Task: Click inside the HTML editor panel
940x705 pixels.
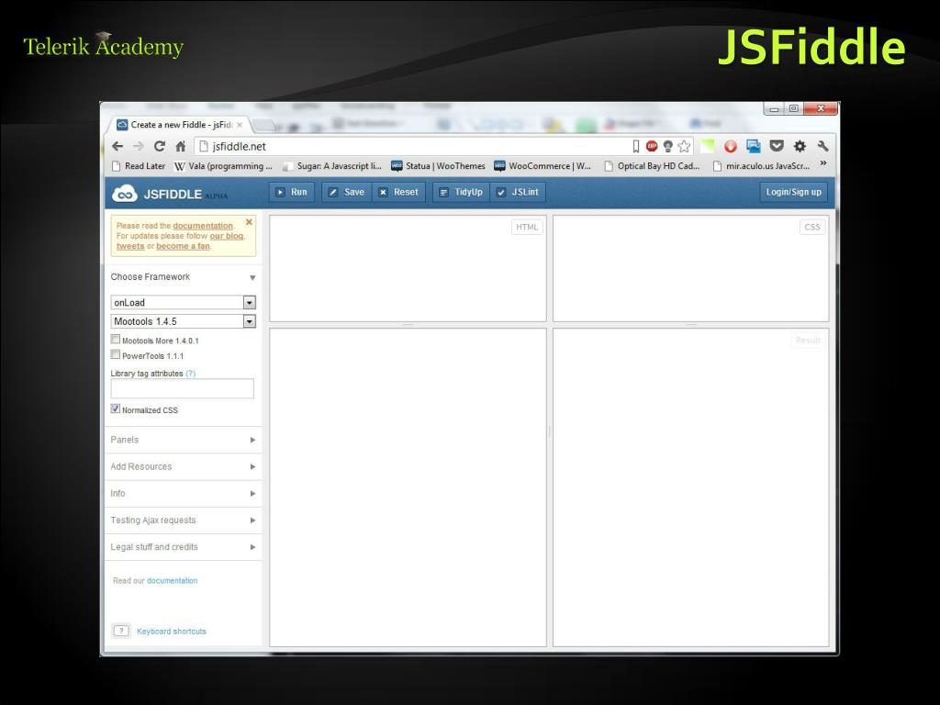Action: pos(408,269)
